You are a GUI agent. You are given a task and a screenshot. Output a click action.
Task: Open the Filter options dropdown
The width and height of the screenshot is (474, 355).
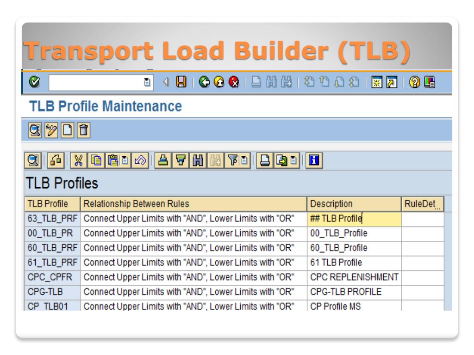244,160
